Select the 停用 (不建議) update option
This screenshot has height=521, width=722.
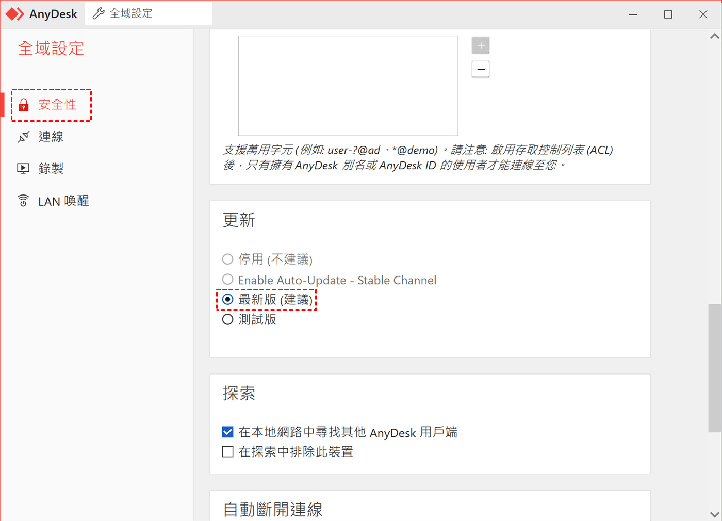[x=267, y=259]
